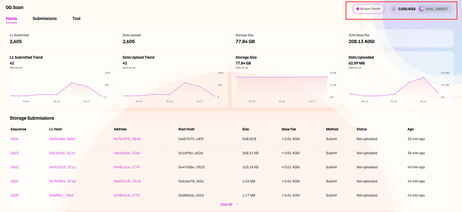This screenshot has width=462, height=212.
Task: Open the Home tab
Action: [12, 19]
